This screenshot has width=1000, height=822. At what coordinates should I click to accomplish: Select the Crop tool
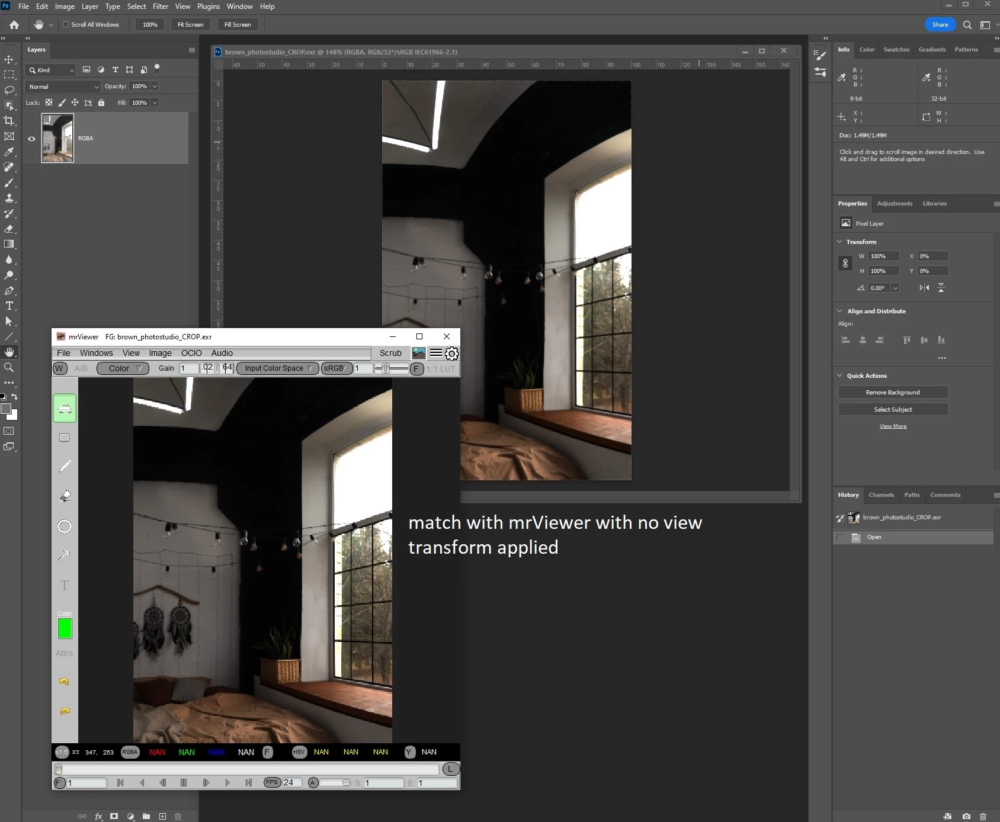[9, 121]
